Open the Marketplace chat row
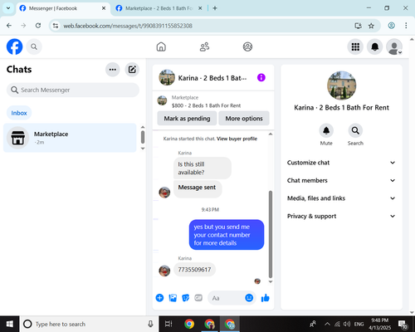This screenshot has height=332, width=415. [x=70, y=138]
